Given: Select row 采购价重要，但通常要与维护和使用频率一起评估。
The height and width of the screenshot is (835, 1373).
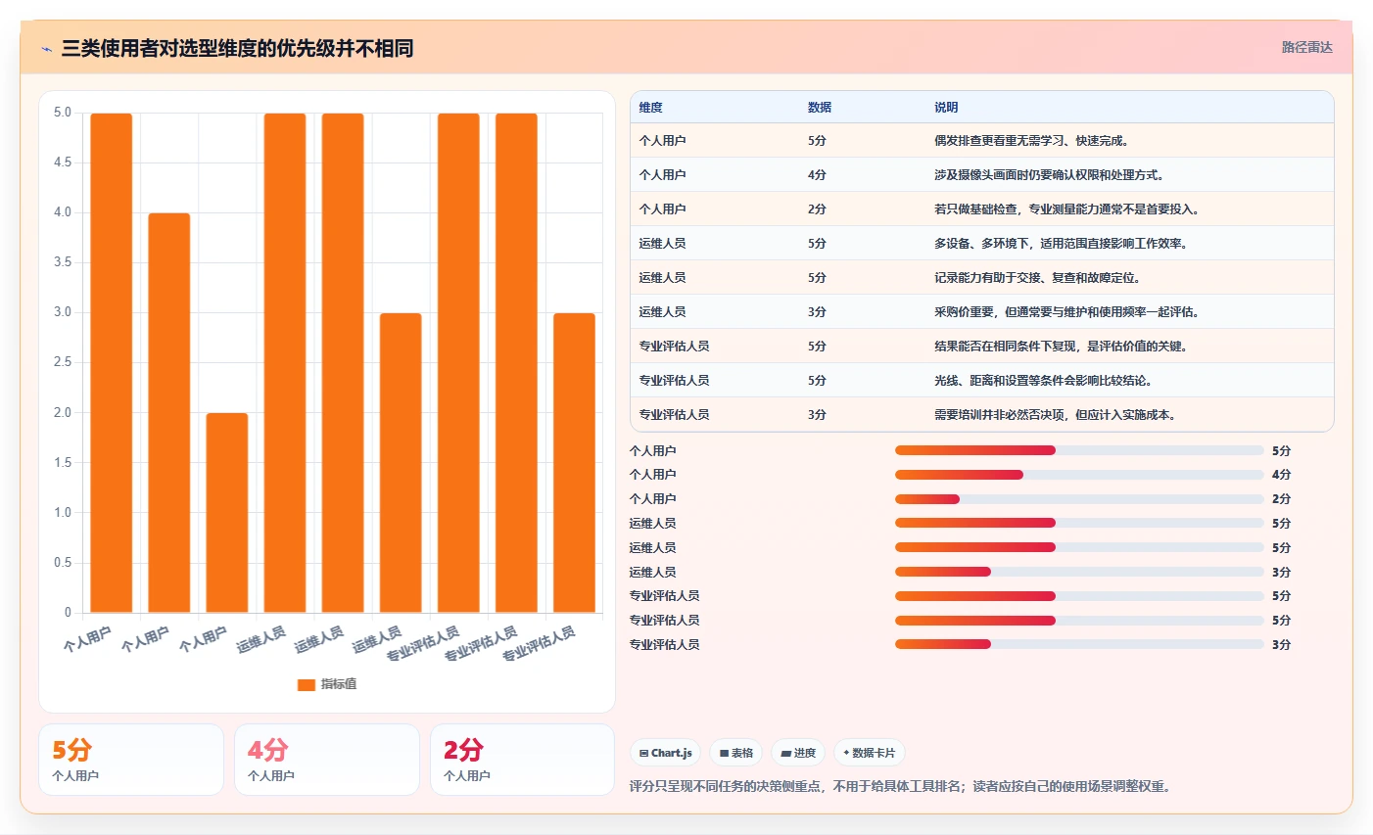Looking at the screenshot, I should [982, 312].
